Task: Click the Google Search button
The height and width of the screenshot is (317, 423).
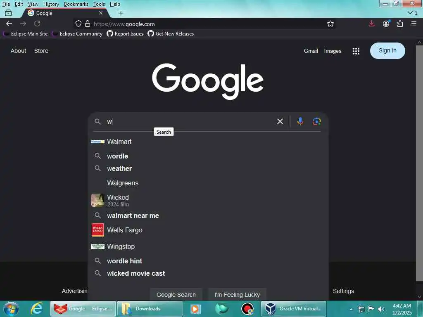Action: pos(176,295)
